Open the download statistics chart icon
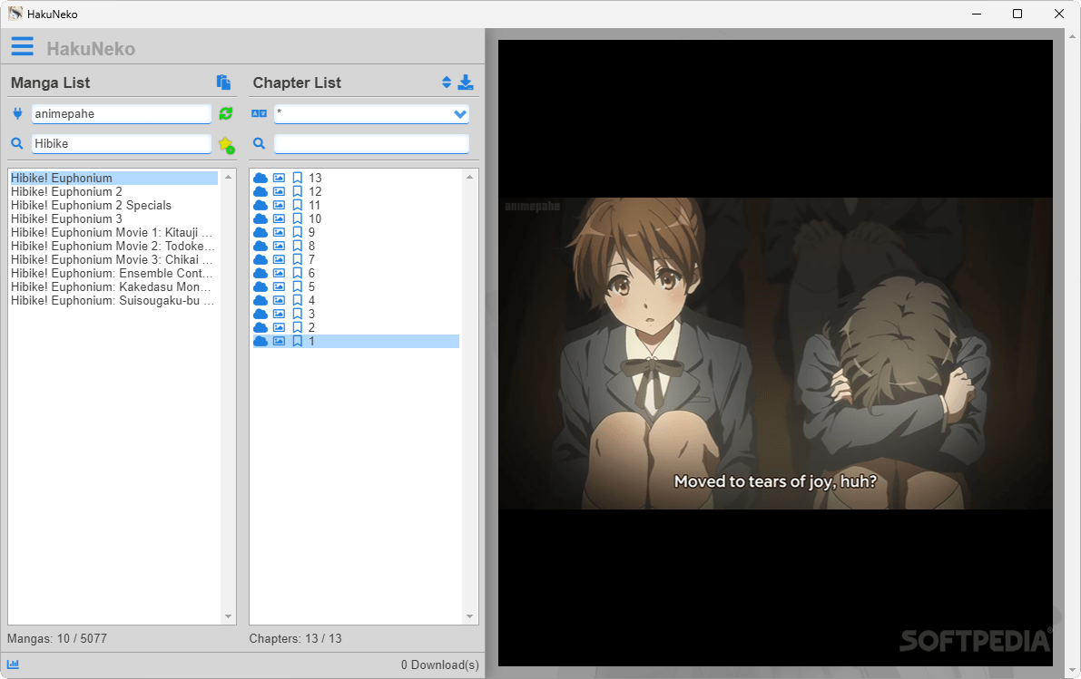This screenshot has width=1081, height=679. [x=13, y=664]
